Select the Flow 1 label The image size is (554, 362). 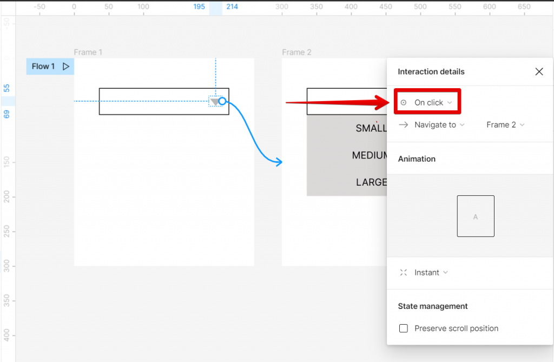42,66
